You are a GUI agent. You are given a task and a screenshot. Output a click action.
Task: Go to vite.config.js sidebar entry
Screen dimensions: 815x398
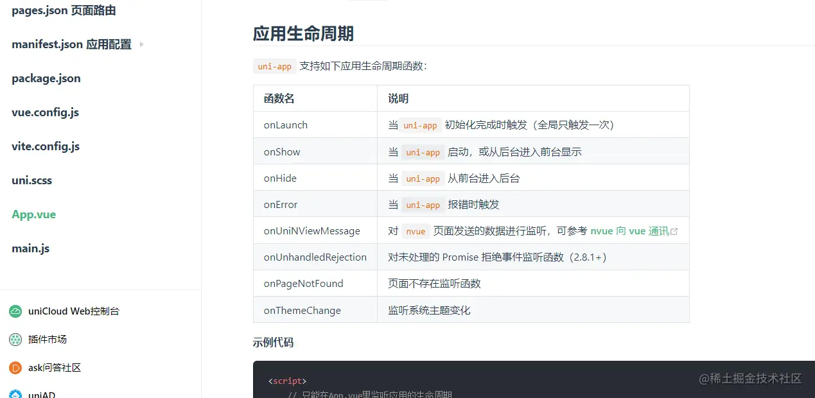46,146
